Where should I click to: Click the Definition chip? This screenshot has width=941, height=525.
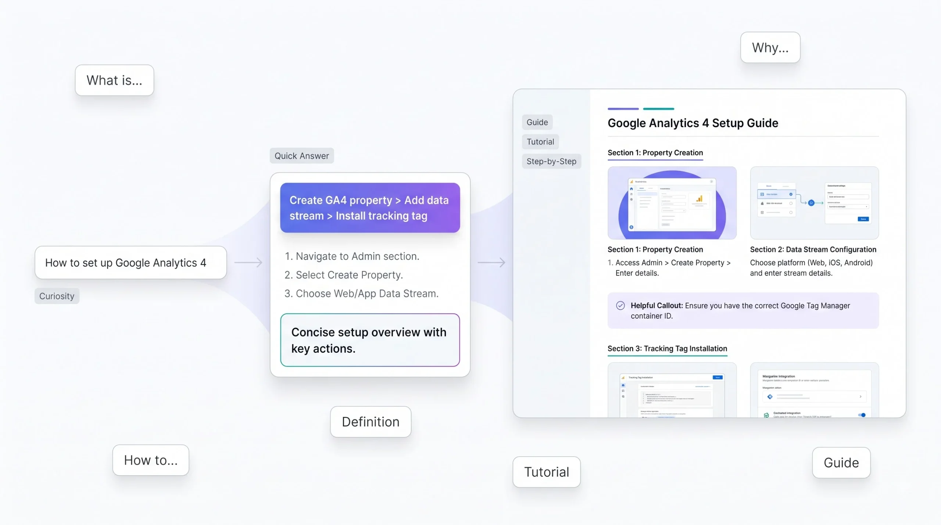(371, 422)
